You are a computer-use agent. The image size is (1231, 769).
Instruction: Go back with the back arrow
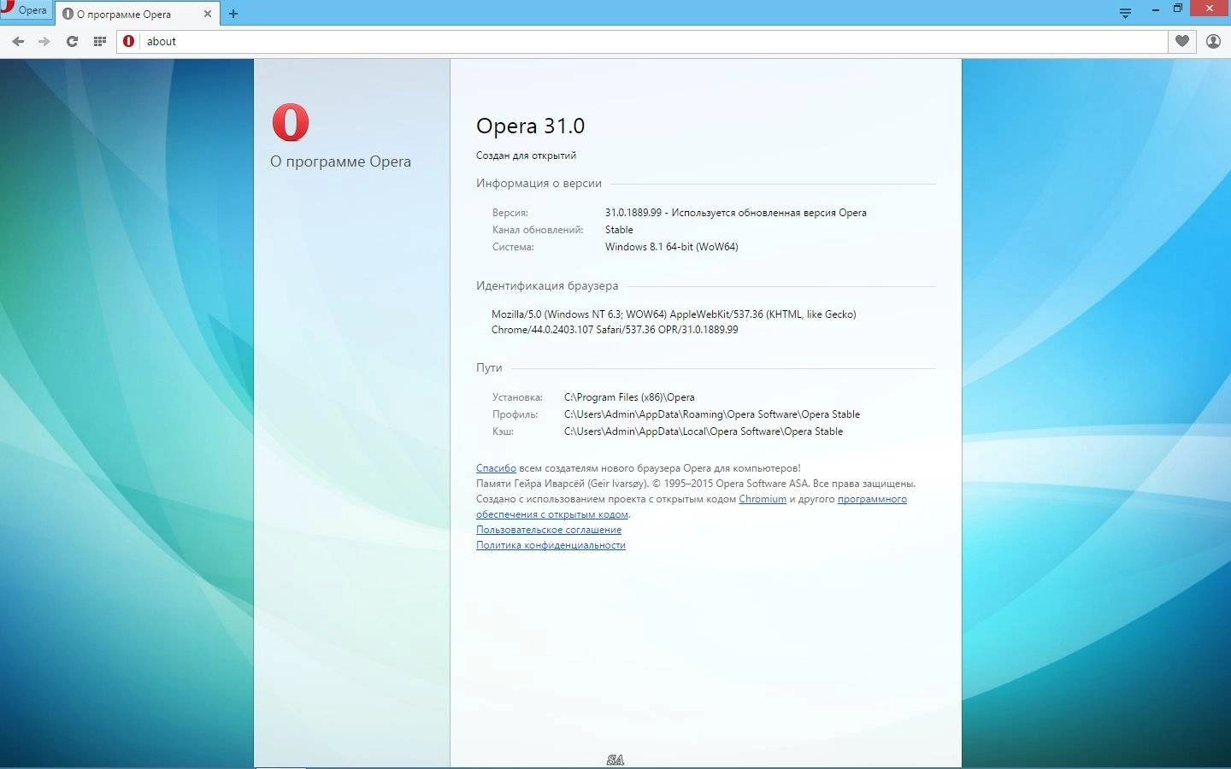[18, 41]
